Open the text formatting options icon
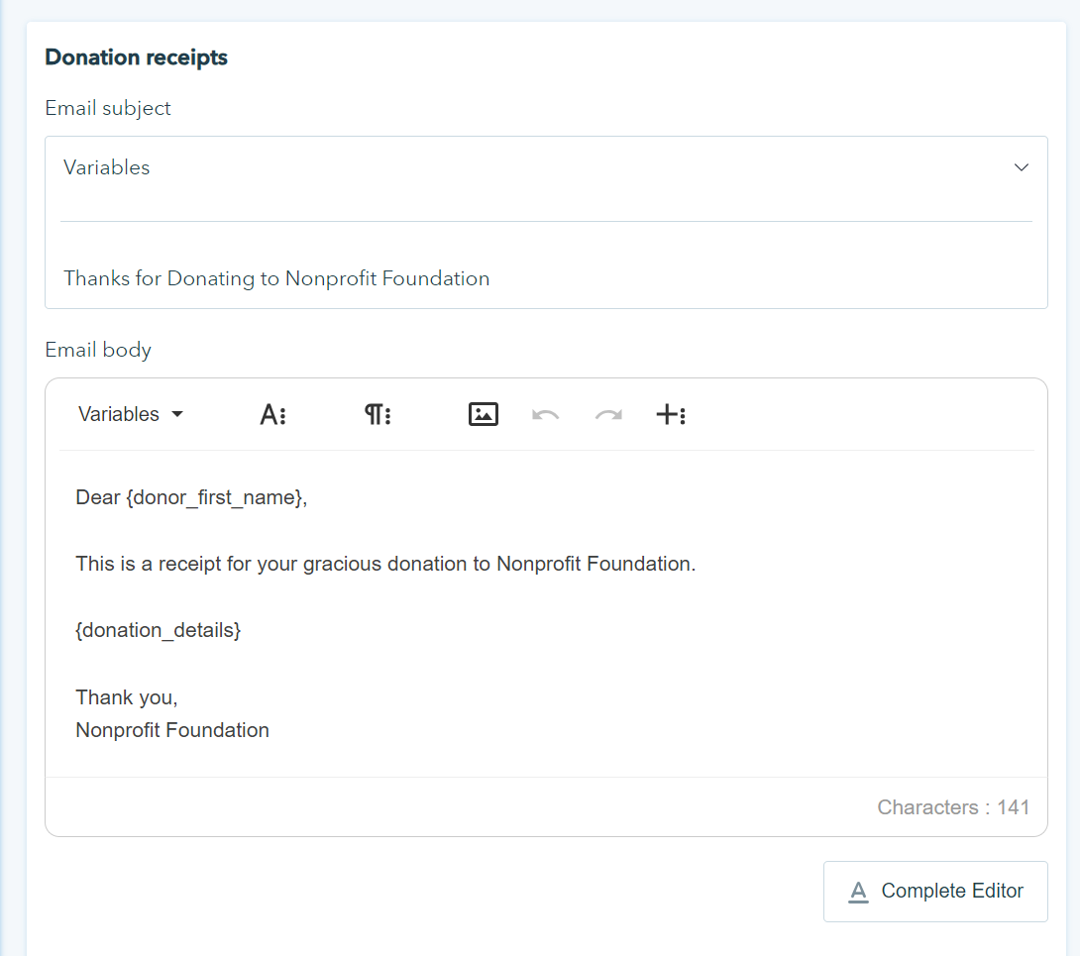 click(272, 414)
